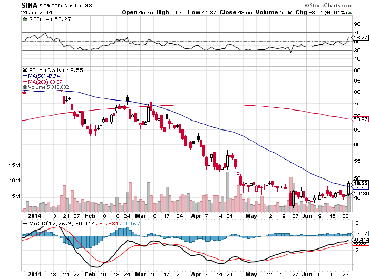Click the green up-arrow after the Chg percentage
The width and height of the screenshot is (369, 279).
coord(351,13)
